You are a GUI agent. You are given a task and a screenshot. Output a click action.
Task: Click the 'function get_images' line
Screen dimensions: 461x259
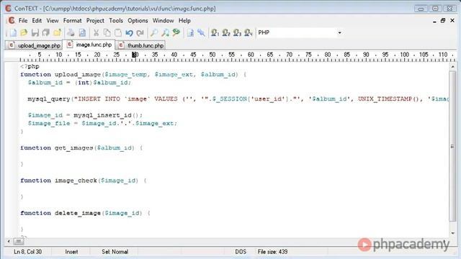pyautogui.click(x=81, y=148)
